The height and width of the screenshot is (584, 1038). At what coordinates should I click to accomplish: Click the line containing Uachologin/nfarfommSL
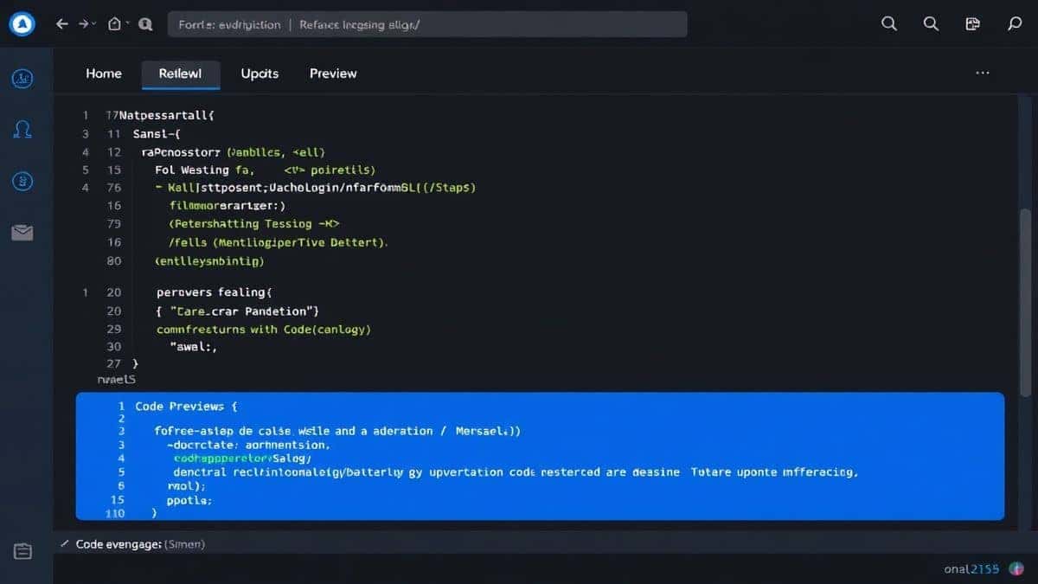point(316,187)
